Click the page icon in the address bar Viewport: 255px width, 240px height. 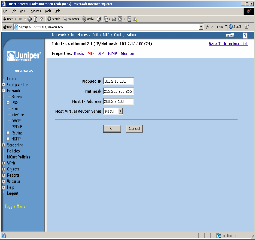tap(16, 27)
